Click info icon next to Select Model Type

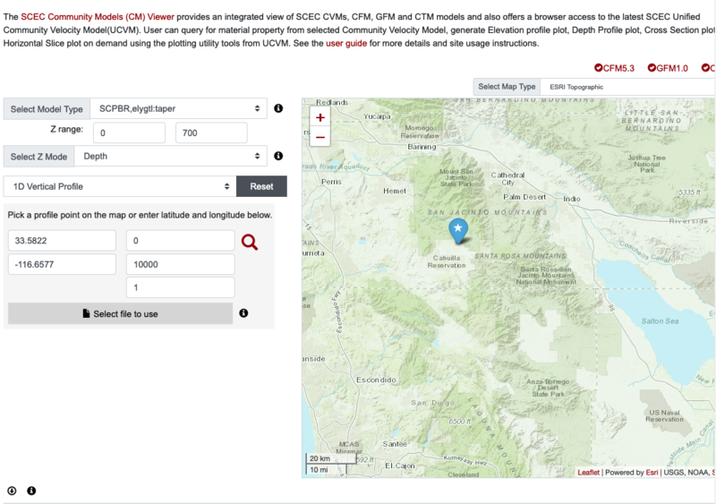point(278,108)
